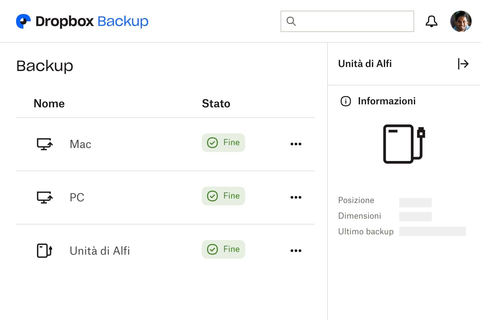Click the Unità di Alfi drive icon in list

44,251
